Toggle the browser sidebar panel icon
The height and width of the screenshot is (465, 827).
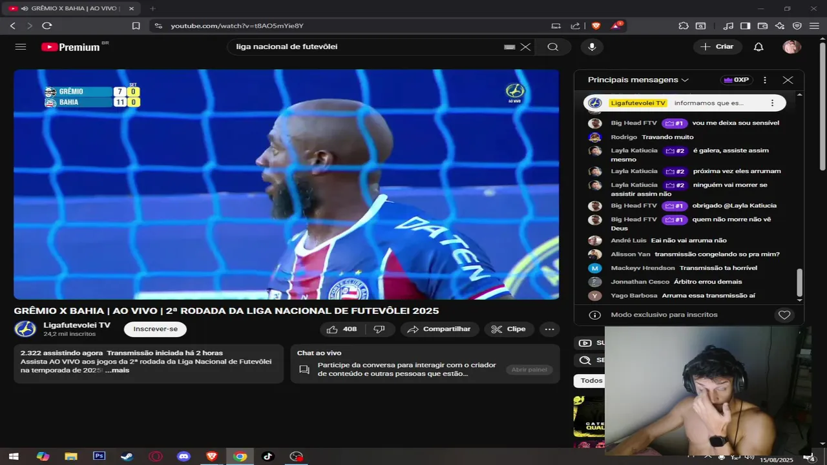[x=745, y=26]
